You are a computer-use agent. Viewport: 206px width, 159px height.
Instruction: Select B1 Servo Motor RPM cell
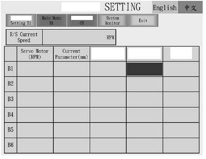point(35,69)
